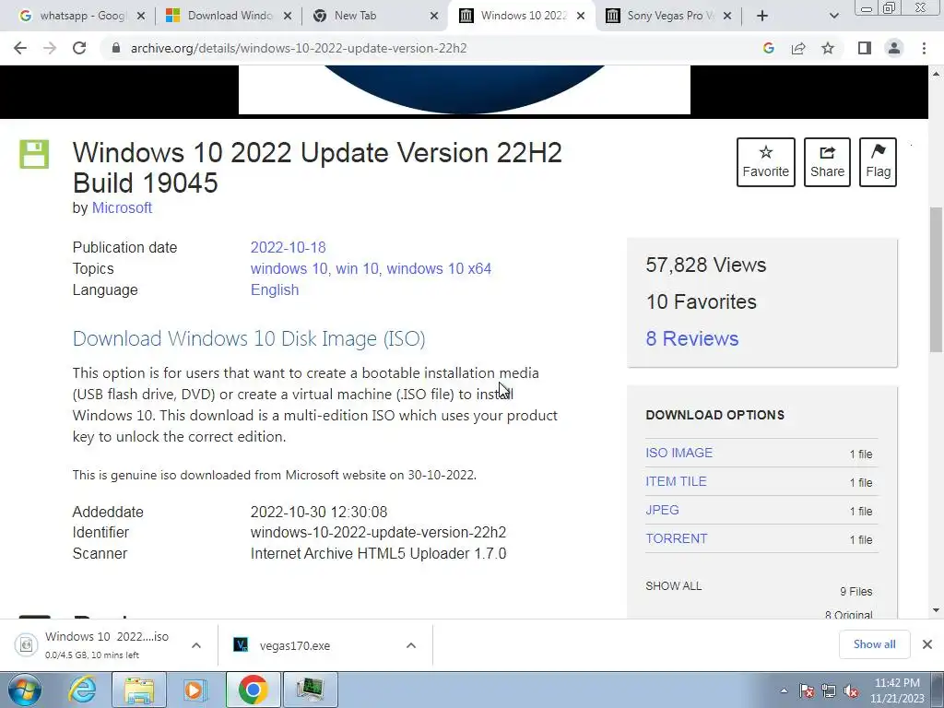
Task: Open the TORRENT download option
Action: pos(676,538)
